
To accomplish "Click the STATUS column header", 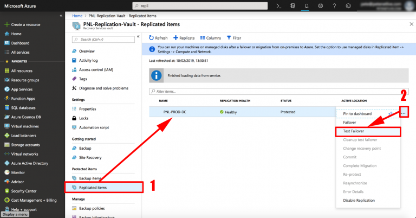I will 286,101.
